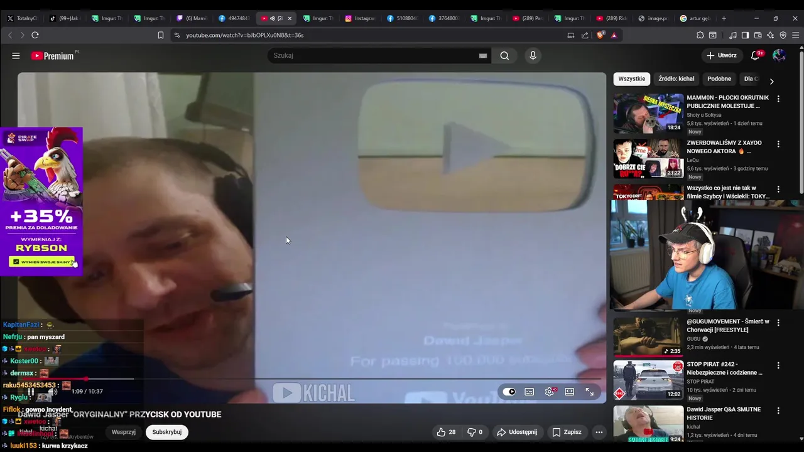Open options for STOP PIRAT #242 video
The image size is (804, 452).
[778, 365]
